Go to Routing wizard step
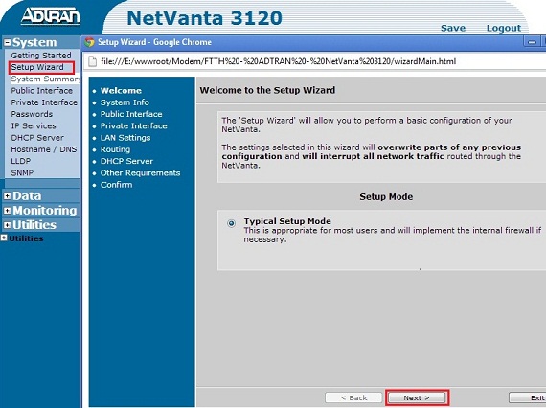This screenshot has width=546, height=408. pyautogui.click(x=115, y=149)
